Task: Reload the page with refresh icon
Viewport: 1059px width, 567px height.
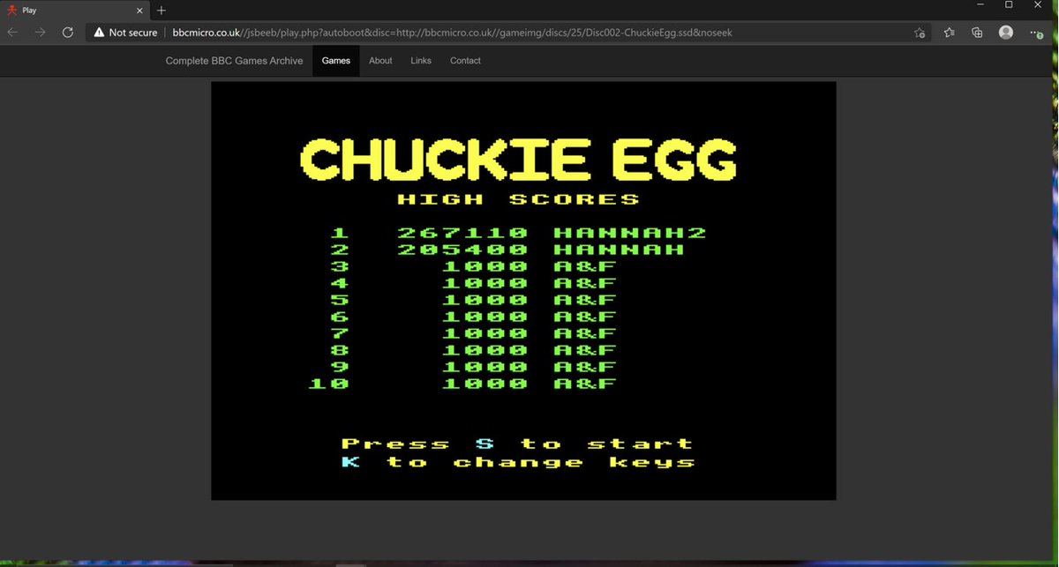Action: [x=67, y=32]
